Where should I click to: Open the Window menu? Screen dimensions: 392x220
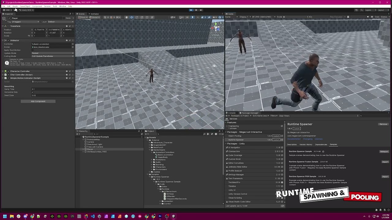tap(62, 6)
